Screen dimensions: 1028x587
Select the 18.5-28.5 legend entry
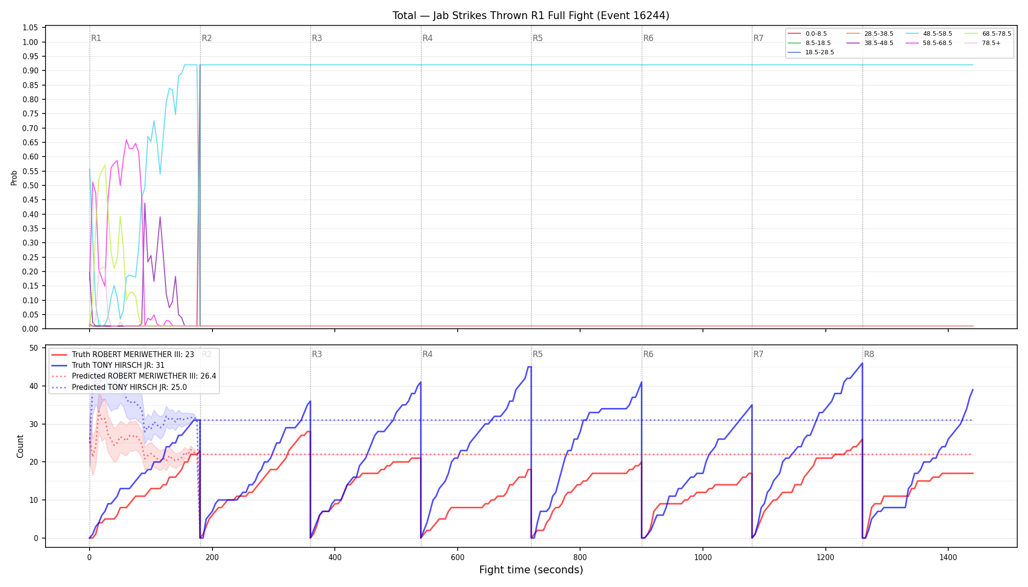pos(811,52)
